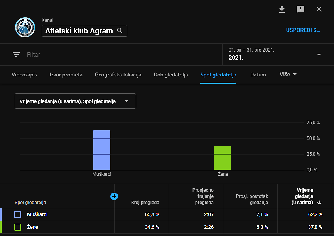Click the channel search magnifier icon

[x=120, y=31]
